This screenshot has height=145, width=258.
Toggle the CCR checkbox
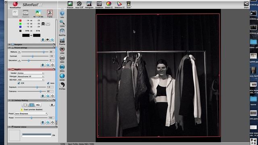pos(19,83)
